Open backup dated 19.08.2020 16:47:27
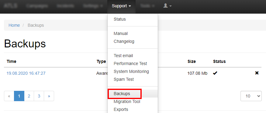266x113 pixels. [x=26, y=73]
